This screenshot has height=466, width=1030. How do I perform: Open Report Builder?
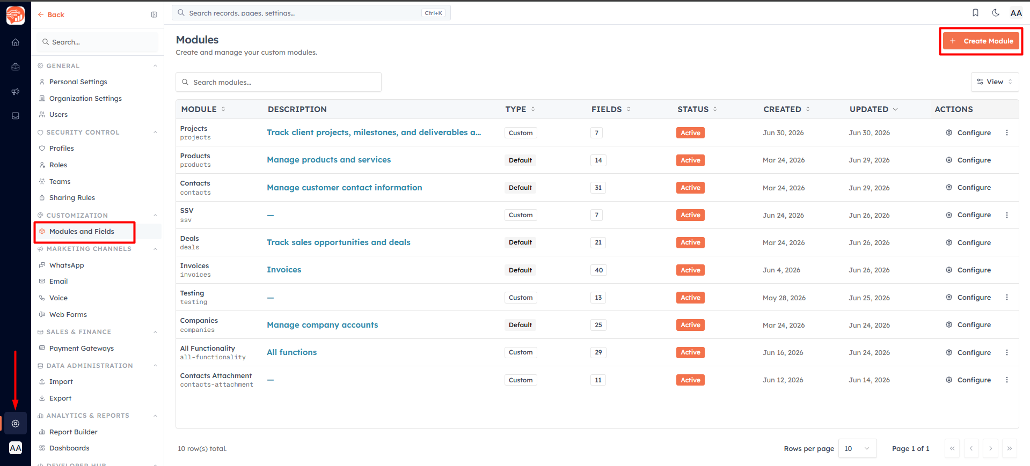73,432
